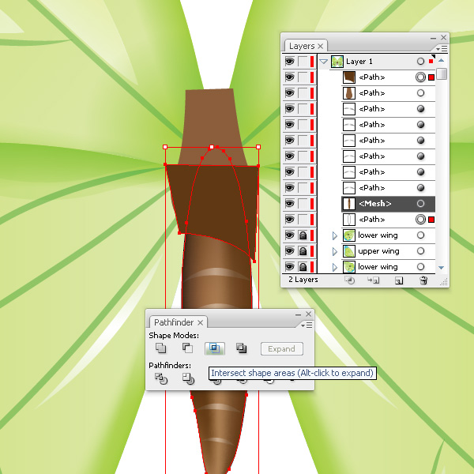Screen dimensions: 474x474
Task: Minimize the Layers panel
Action: [x=433, y=38]
